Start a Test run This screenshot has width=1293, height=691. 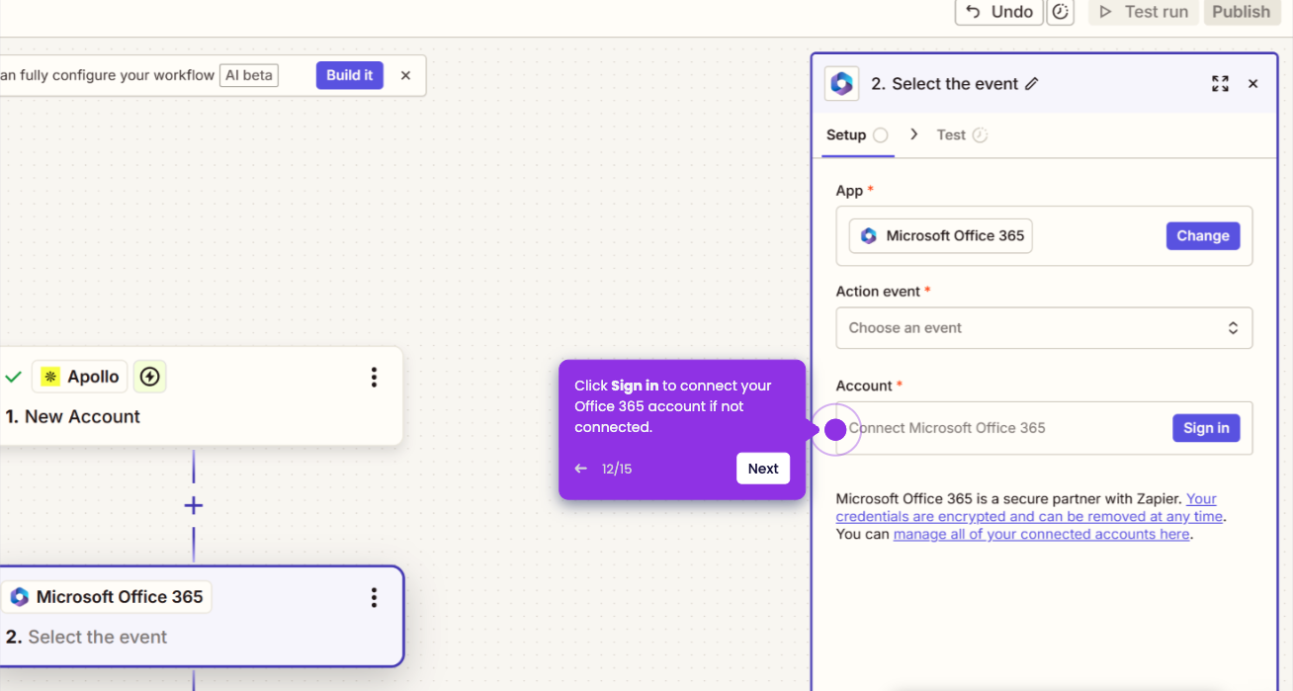[x=1144, y=12]
